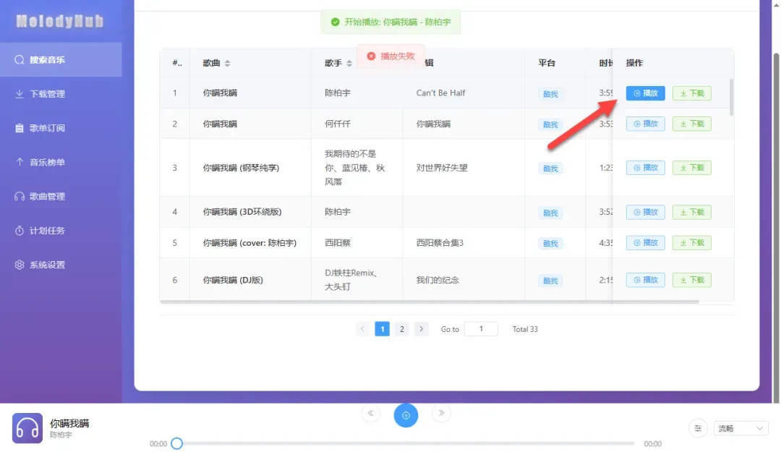
Task: Click the previous track button in player
Action: (370, 414)
